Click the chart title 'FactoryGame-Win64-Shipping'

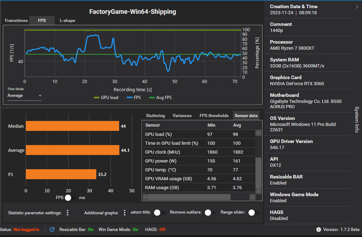pyautogui.click(x=133, y=12)
